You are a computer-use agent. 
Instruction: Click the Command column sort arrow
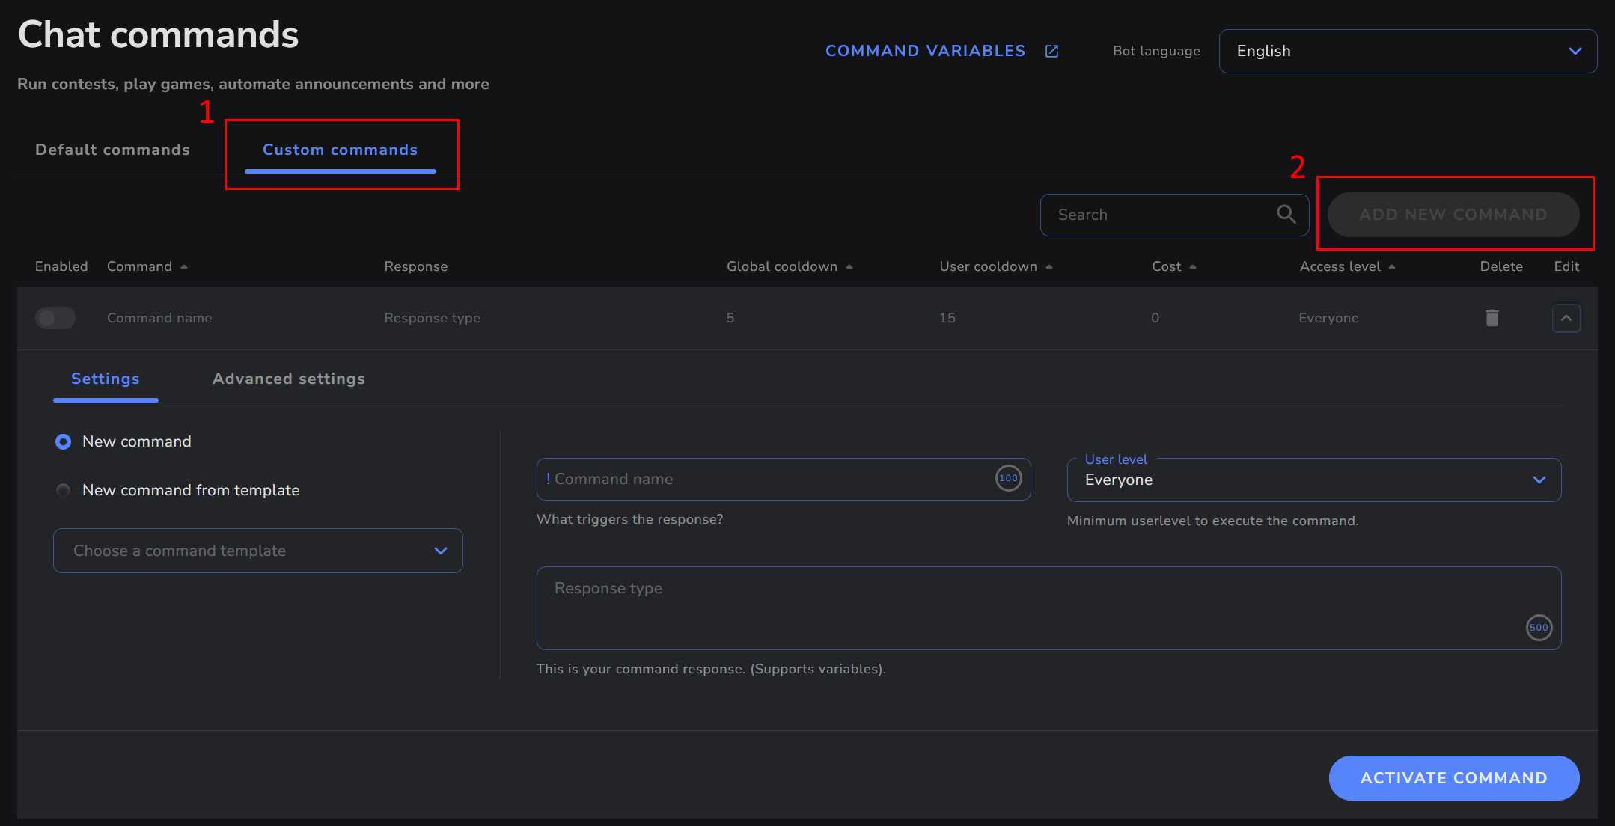tap(184, 267)
